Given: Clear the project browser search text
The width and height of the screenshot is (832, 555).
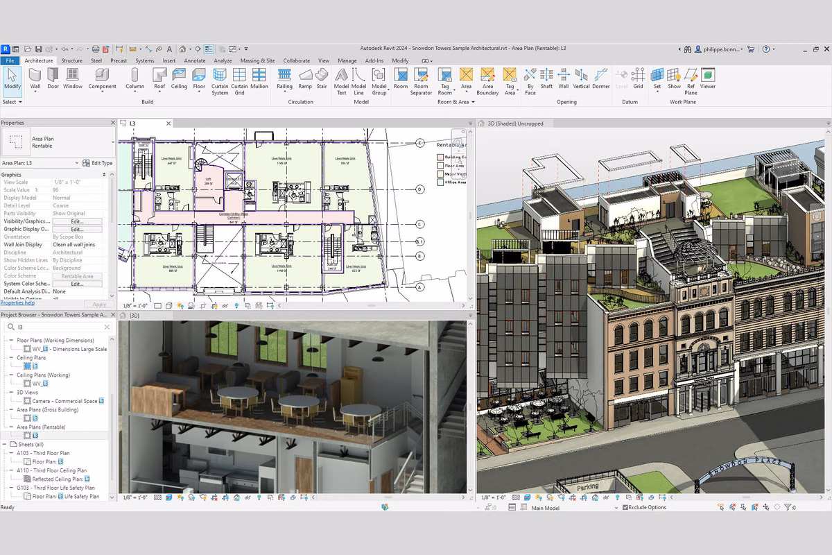Looking at the screenshot, I should (x=106, y=326).
